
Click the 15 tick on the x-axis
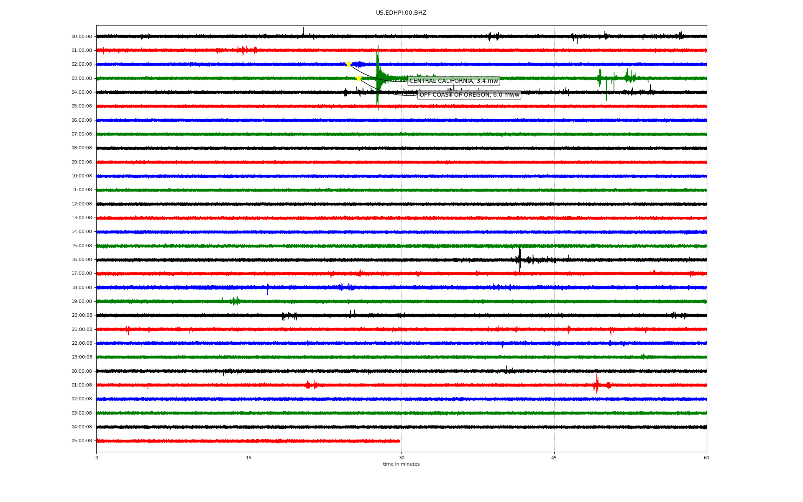249,458
